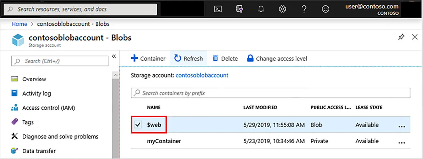423x159 pixels.
Task: Pin the blade with the pin icon
Action: point(402,37)
